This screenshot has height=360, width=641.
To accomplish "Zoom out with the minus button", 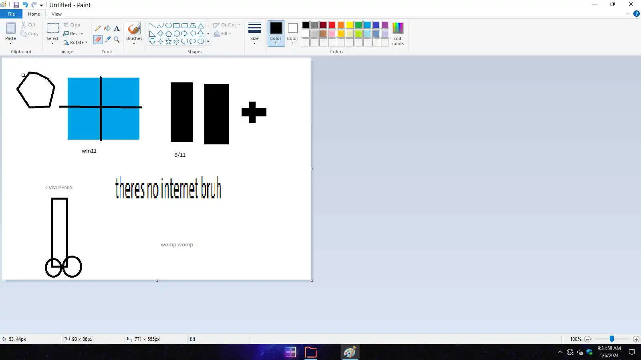I will pyautogui.click(x=587, y=339).
